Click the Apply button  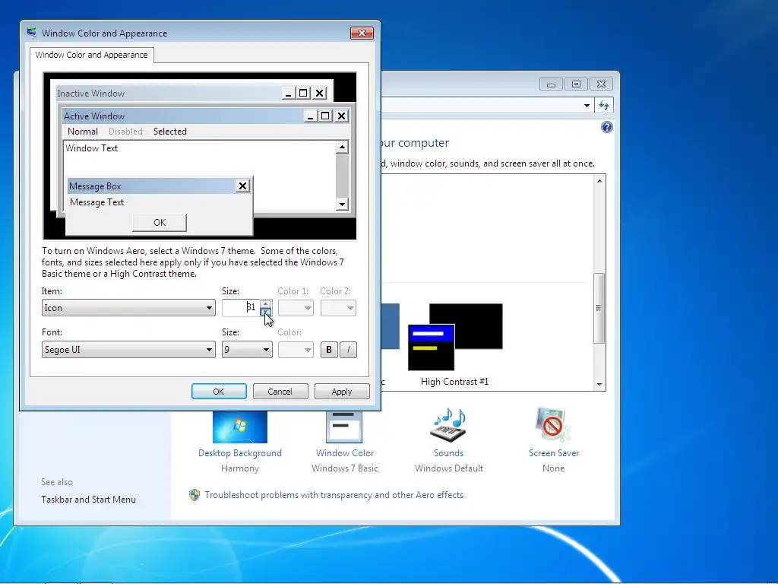pos(342,392)
